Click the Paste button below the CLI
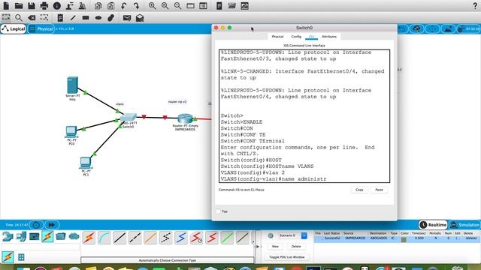 click(379, 190)
